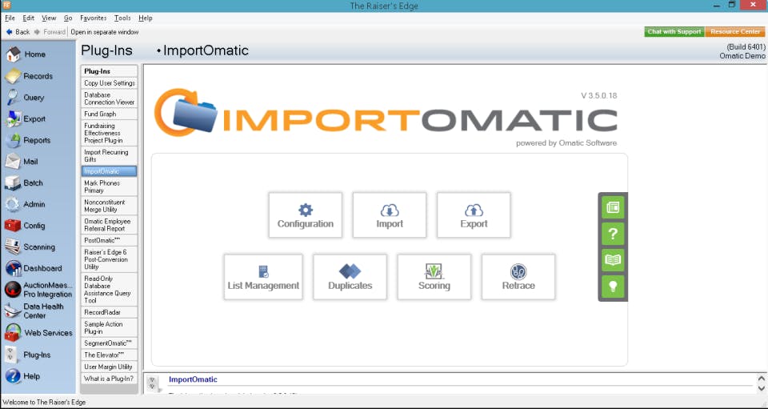
Task: Open the Duplicates tile
Action: click(x=350, y=277)
